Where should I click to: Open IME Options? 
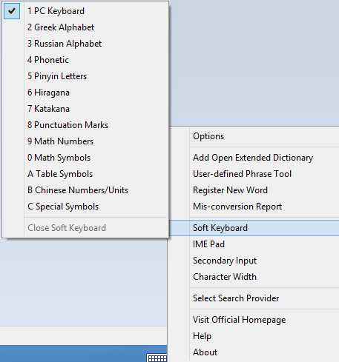click(254, 136)
